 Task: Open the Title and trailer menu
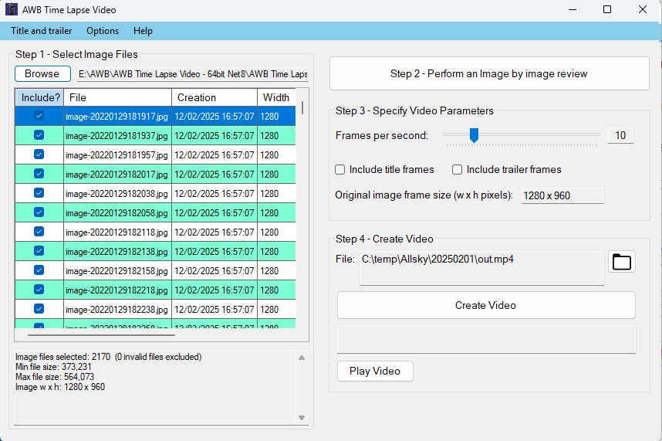tap(42, 31)
